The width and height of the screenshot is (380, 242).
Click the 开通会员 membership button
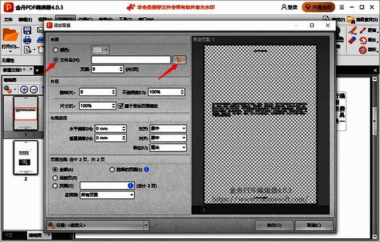319,7
